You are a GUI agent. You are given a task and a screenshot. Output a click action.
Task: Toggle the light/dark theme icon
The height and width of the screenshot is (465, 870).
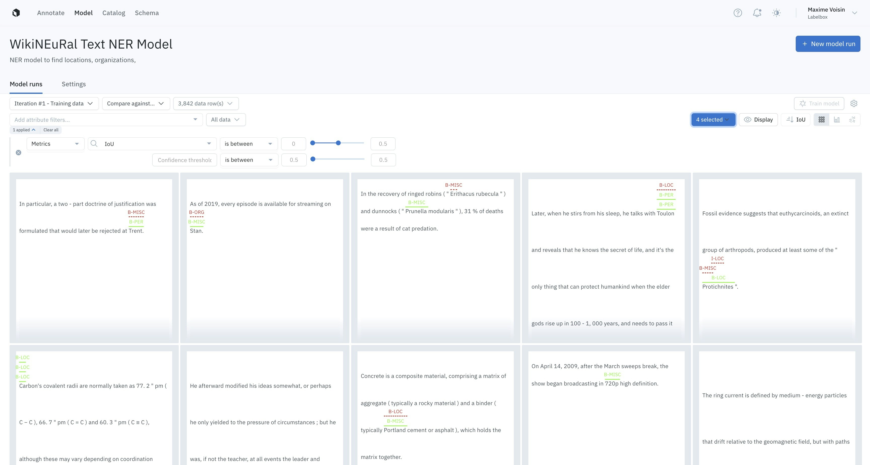(776, 13)
